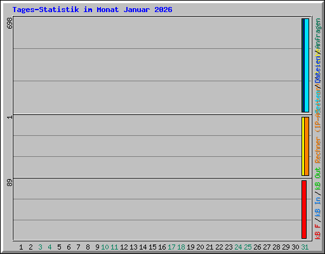The width and height of the screenshot is (325, 254).
Task: Click the green 'kB Out' legend label
Action: click(x=318, y=179)
